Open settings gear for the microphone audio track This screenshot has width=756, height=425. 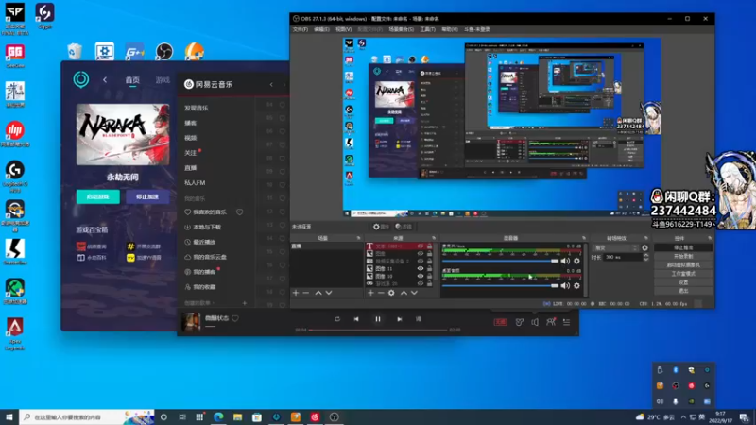coord(576,262)
